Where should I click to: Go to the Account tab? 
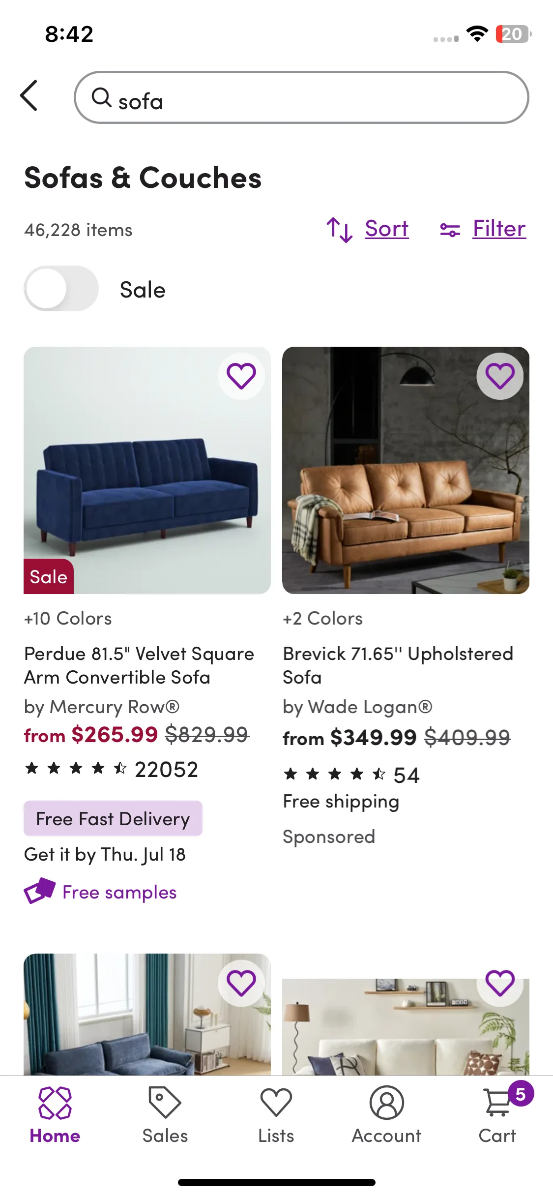point(387,1115)
